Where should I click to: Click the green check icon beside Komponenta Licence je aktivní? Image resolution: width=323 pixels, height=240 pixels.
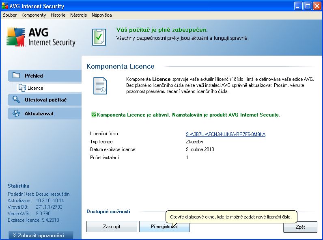tap(94, 114)
